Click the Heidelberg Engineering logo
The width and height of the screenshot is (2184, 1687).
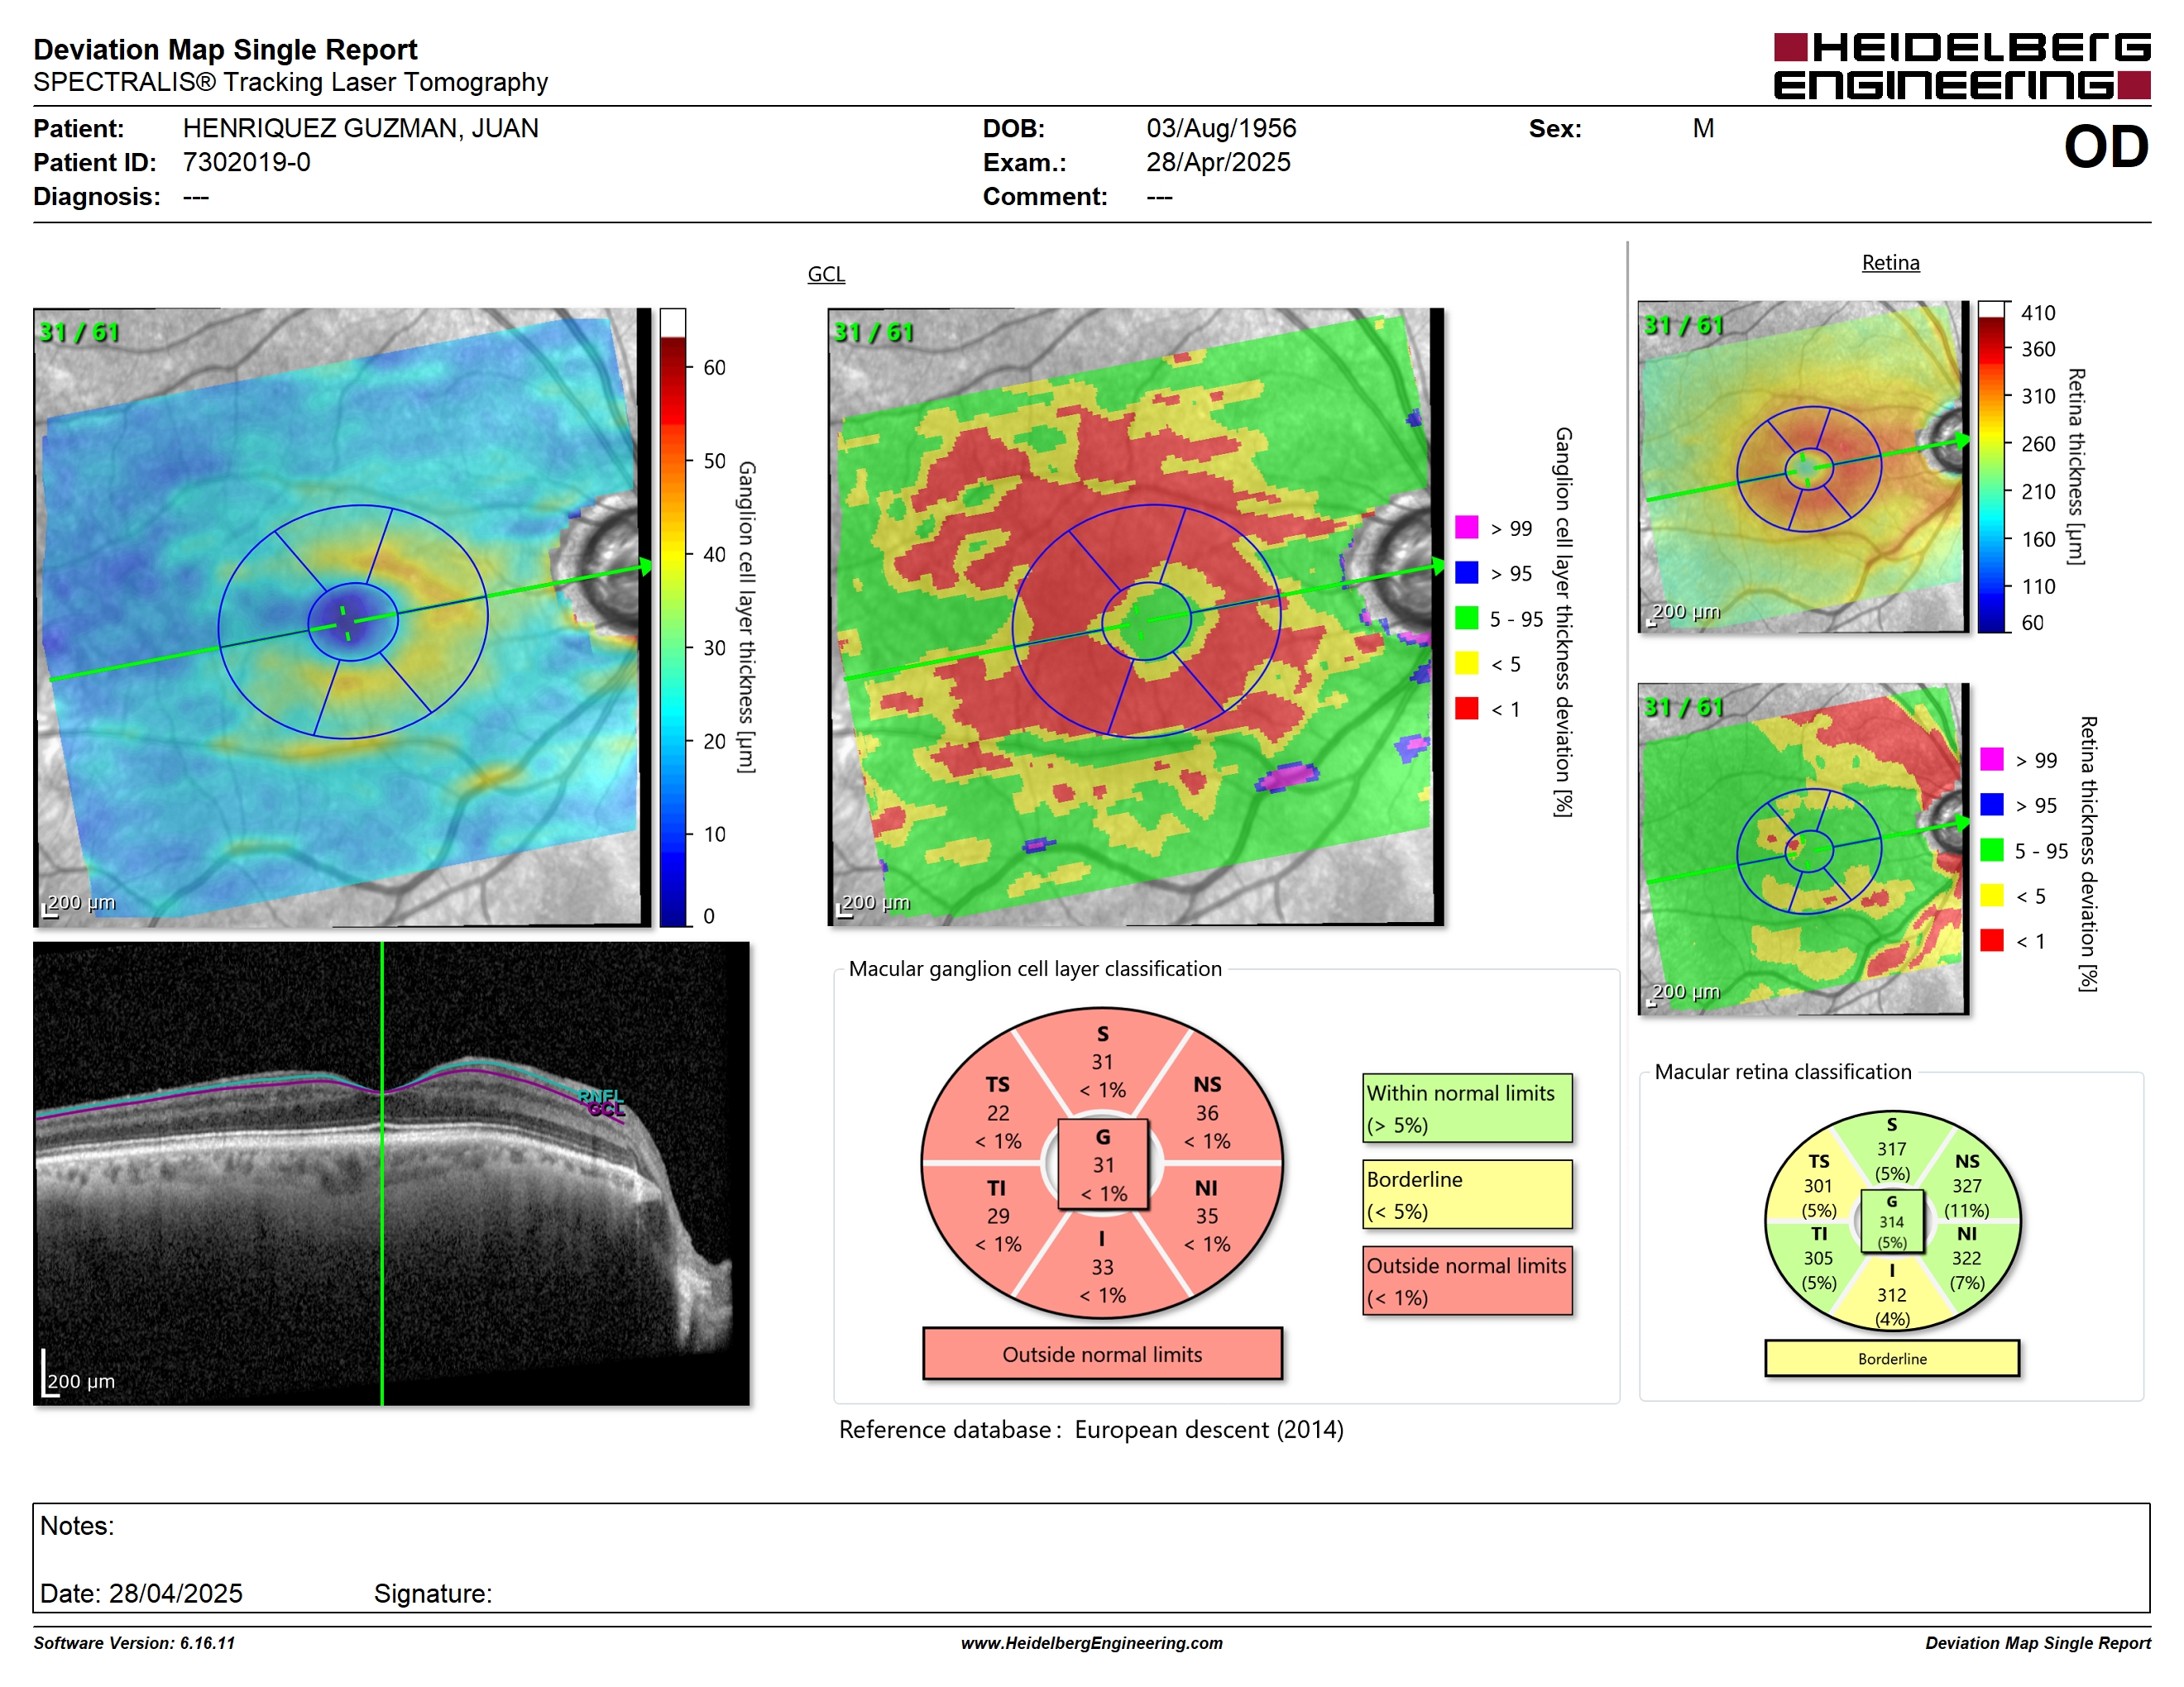click(1961, 66)
